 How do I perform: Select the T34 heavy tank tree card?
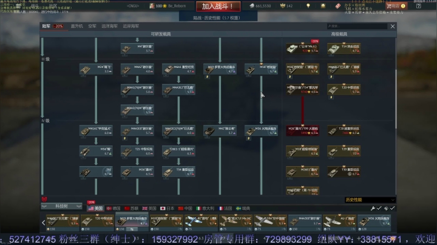coord(178,172)
